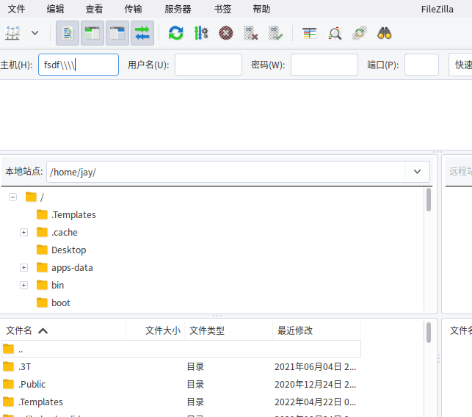This screenshot has width=472, height=417.
Task: Toggle synchronized browsing icon
Action: pos(360,33)
